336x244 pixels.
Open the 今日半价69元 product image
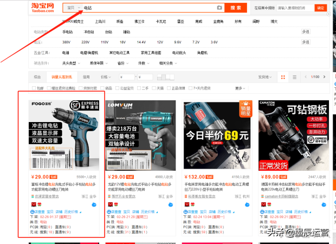click(217, 136)
